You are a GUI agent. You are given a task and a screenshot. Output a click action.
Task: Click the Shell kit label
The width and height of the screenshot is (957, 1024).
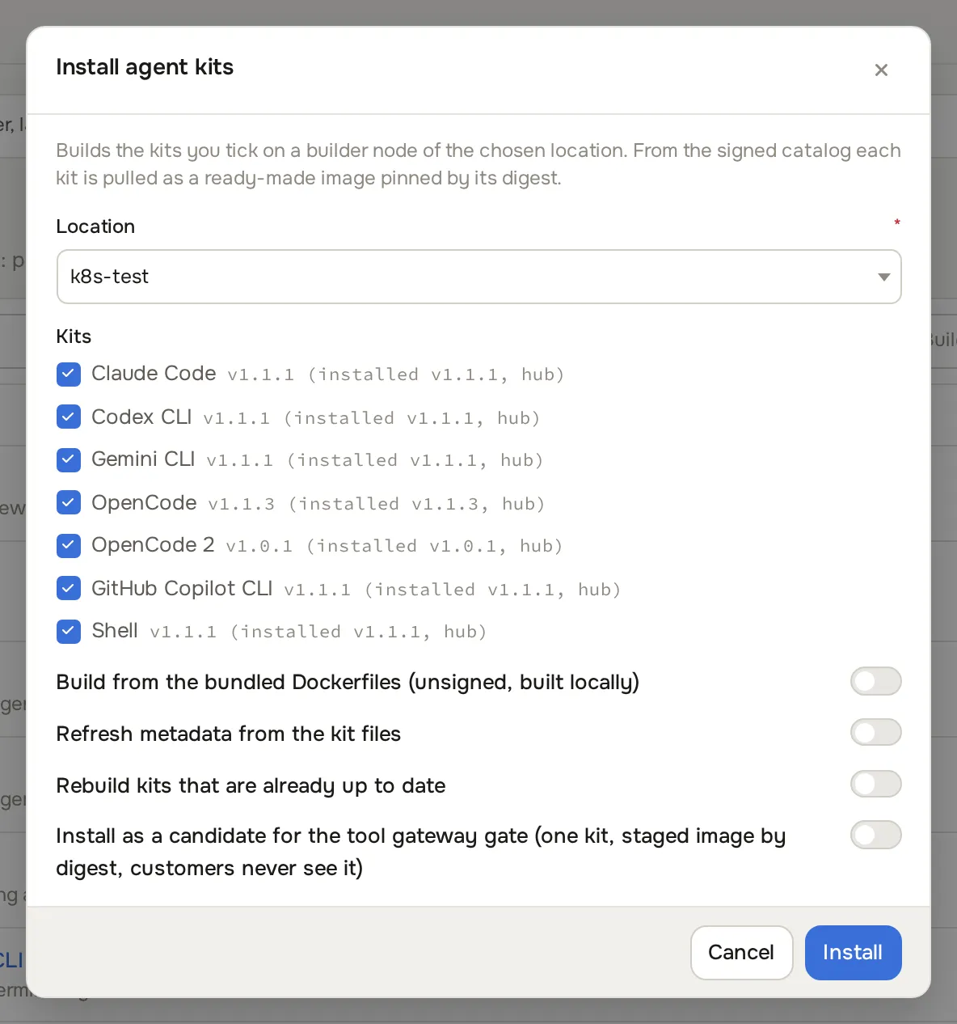[115, 630]
